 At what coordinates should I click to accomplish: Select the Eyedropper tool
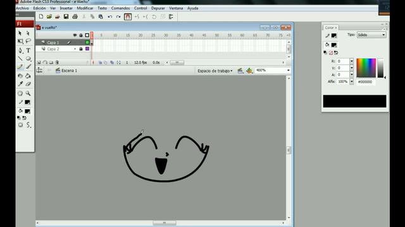pyautogui.click(x=20, y=84)
